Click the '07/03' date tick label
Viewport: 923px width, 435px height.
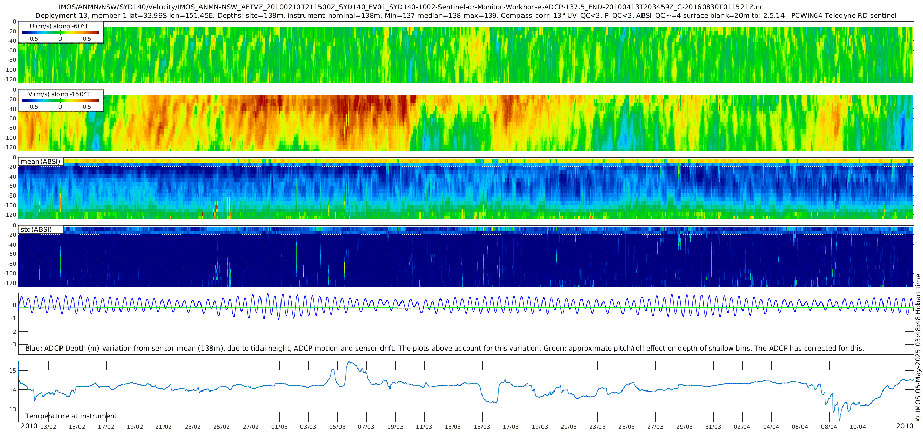[366, 427]
